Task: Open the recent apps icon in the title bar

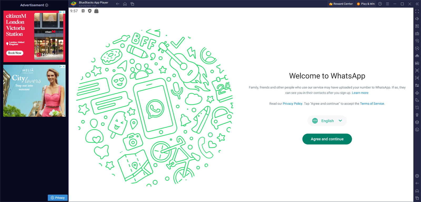Action: (x=132, y=4)
